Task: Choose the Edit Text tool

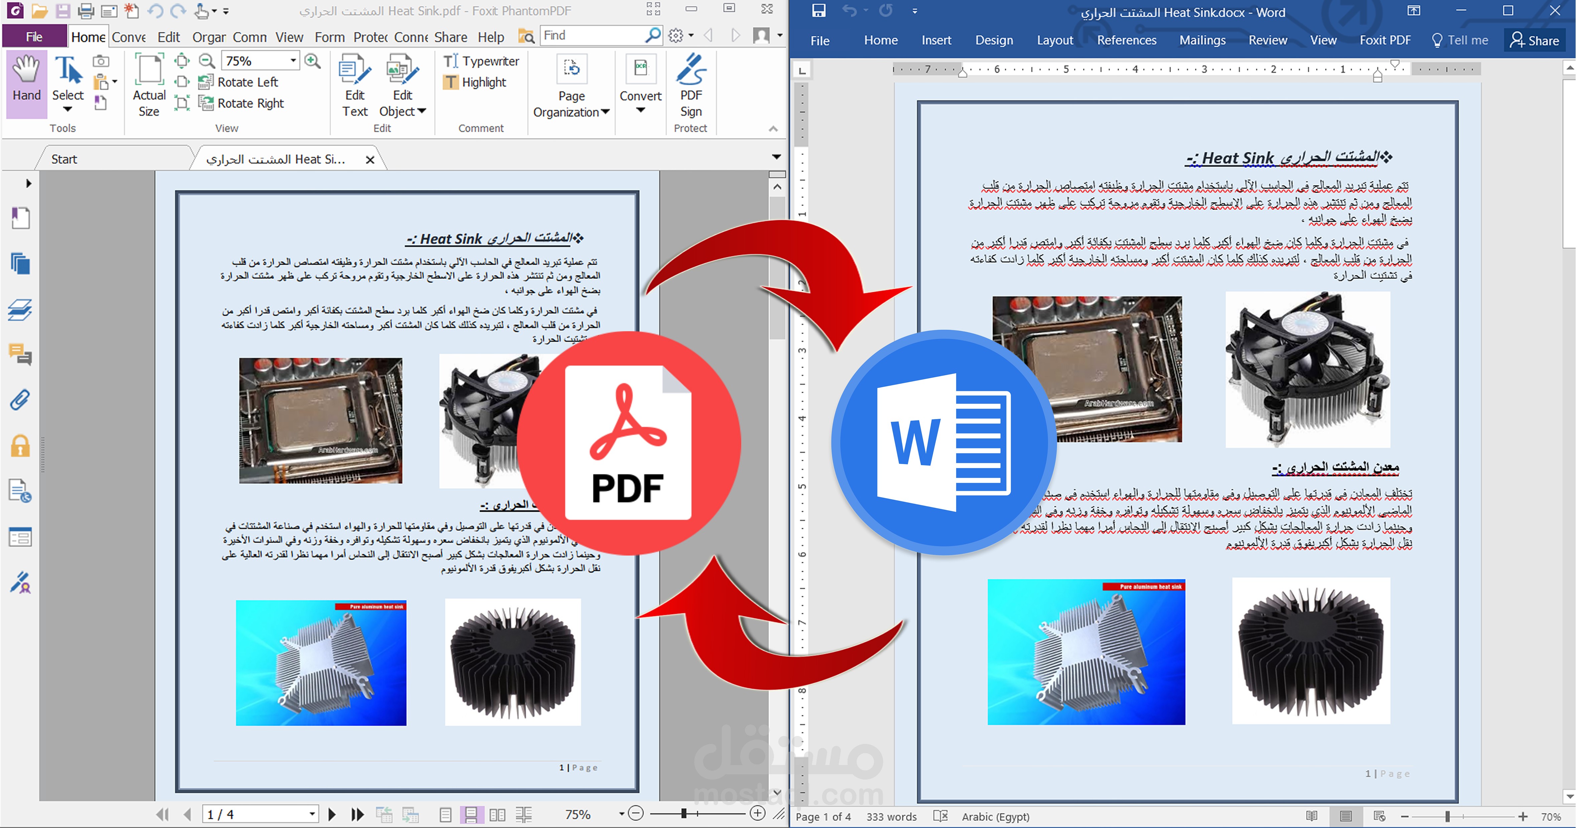Action: pos(355,86)
